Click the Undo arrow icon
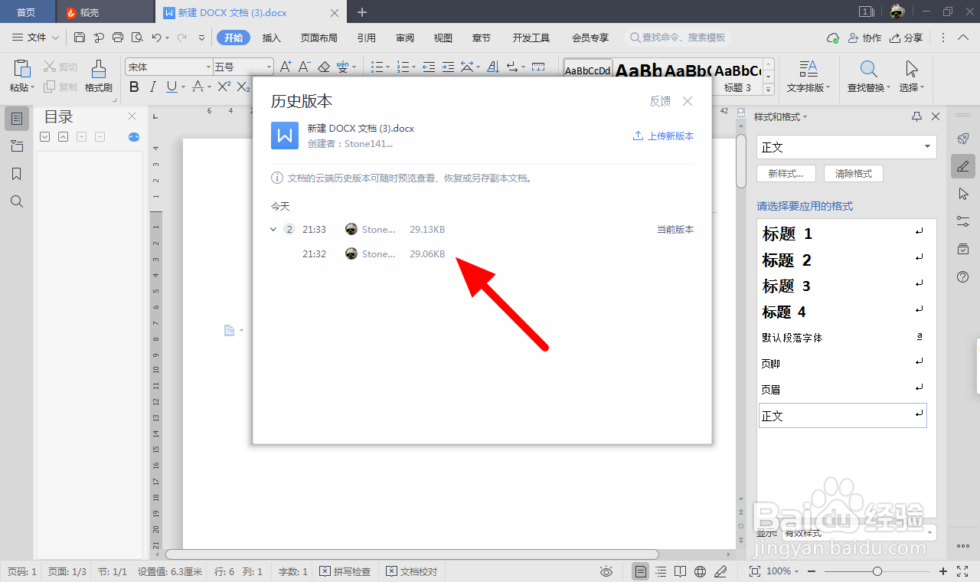Image resolution: width=980 pixels, height=582 pixels. coord(156,38)
